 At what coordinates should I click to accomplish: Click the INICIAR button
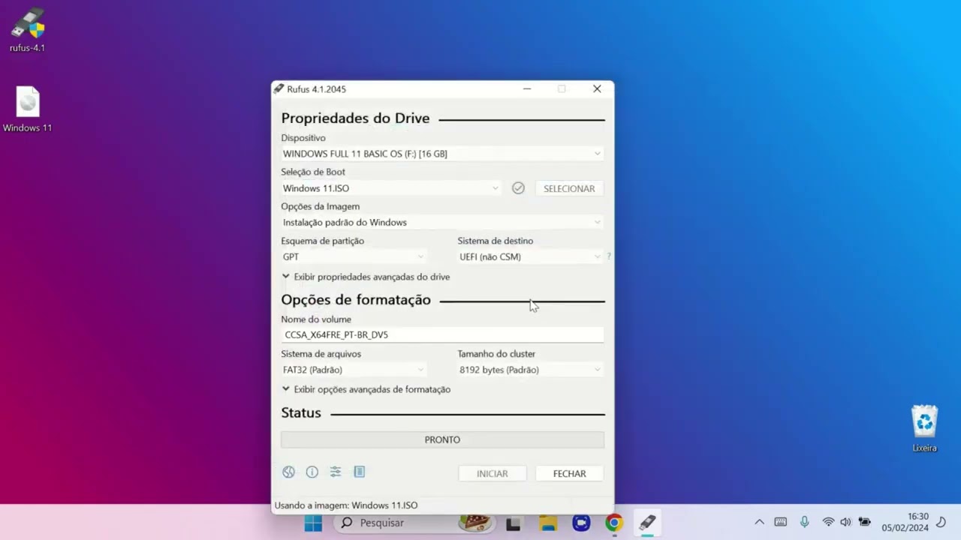coord(493,473)
